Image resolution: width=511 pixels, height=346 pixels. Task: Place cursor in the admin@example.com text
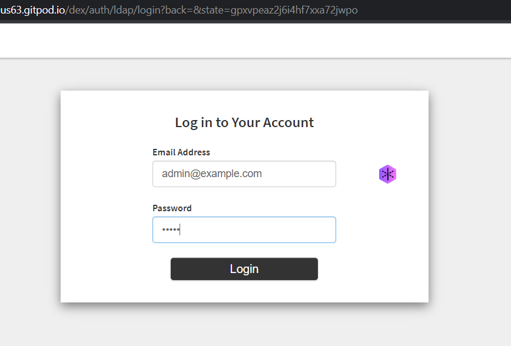coord(212,174)
